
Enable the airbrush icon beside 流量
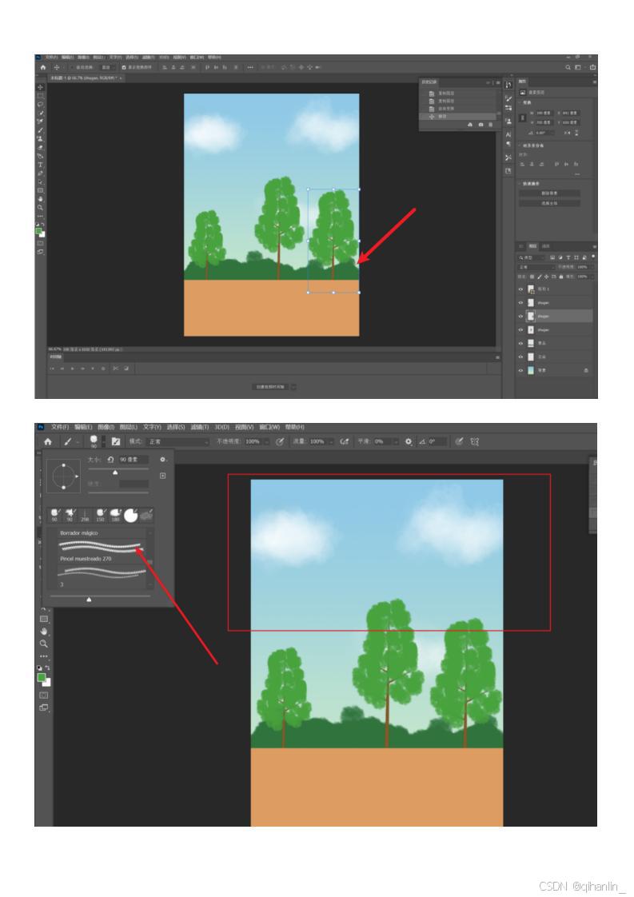[x=345, y=441]
